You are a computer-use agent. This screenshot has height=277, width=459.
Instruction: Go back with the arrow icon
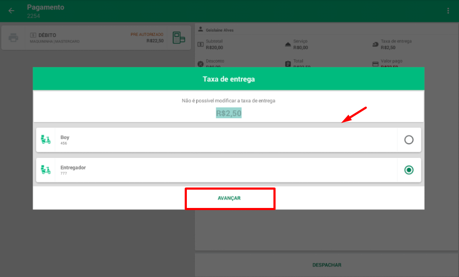tap(12, 11)
